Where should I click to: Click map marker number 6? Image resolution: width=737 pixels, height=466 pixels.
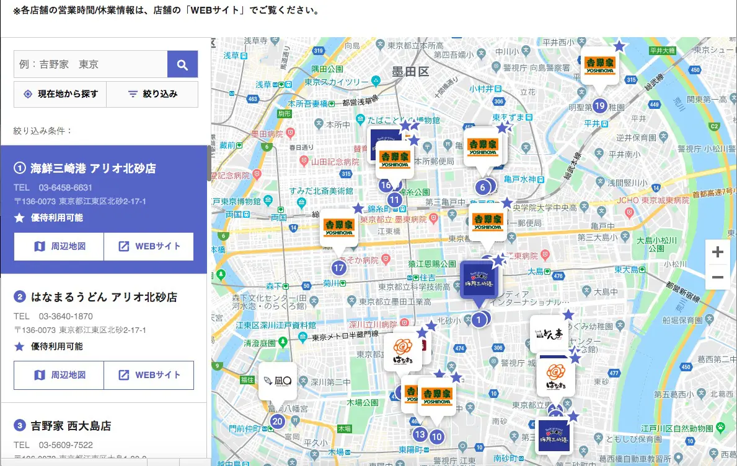pyautogui.click(x=482, y=188)
